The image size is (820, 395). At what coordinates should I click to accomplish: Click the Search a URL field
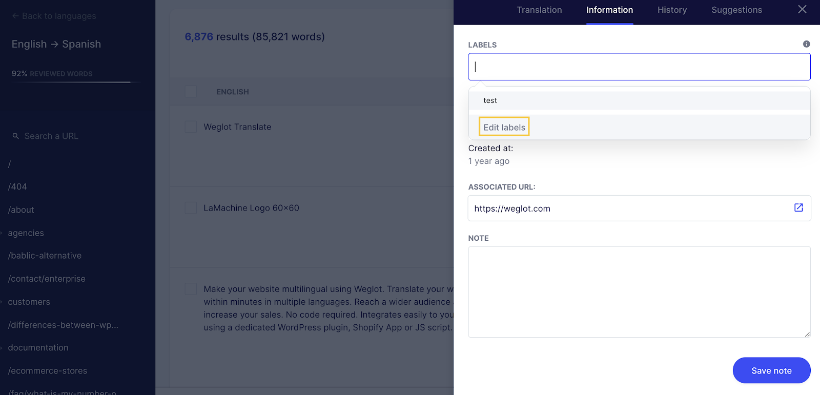(51, 136)
